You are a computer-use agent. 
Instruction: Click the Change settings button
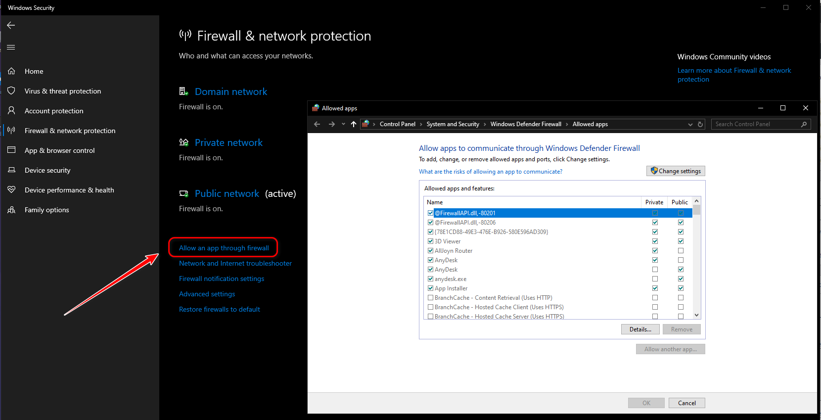point(676,171)
